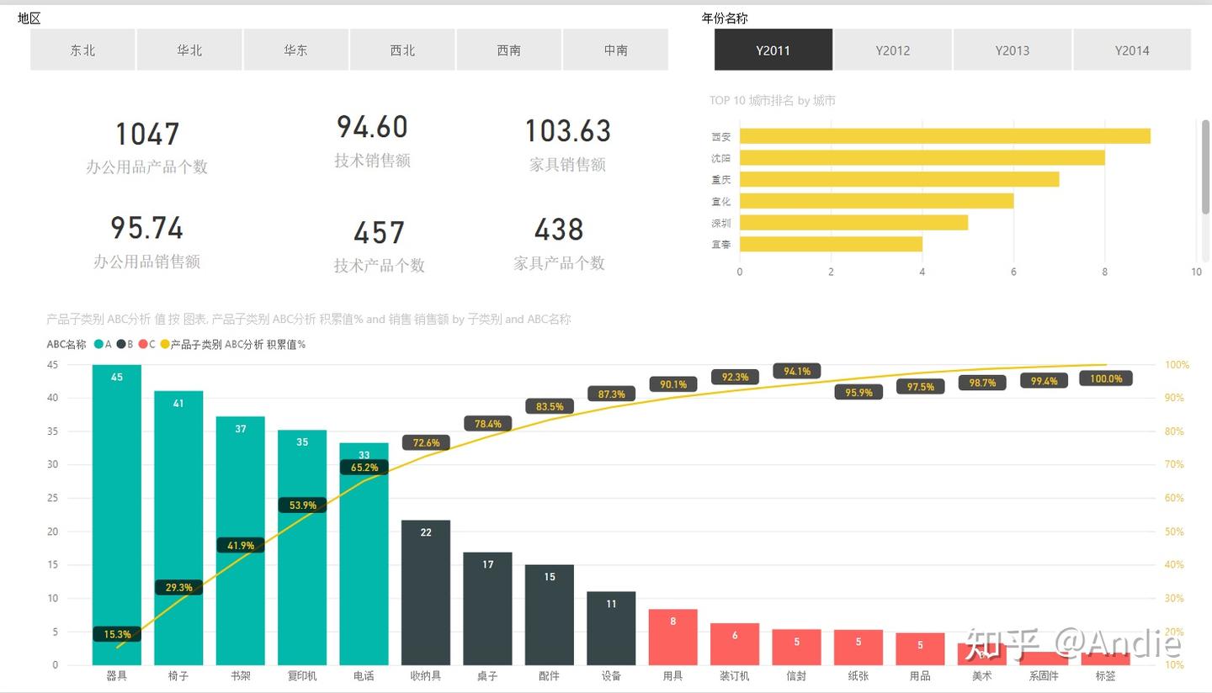The width and height of the screenshot is (1212, 693).
Task: Click the 103.63 家具销售额 card
Action: pyautogui.click(x=567, y=144)
